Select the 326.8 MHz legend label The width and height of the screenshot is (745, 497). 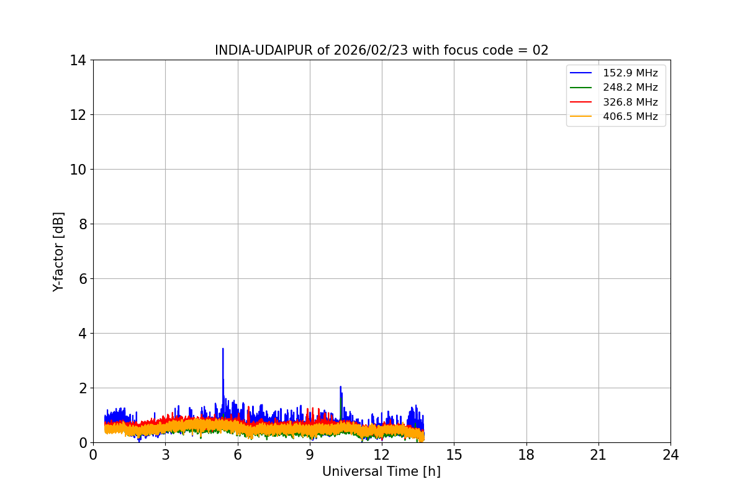point(630,103)
